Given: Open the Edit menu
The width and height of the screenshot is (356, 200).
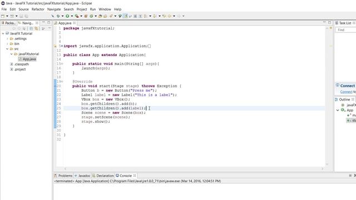Looking at the screenshot, I should (13, 9).
